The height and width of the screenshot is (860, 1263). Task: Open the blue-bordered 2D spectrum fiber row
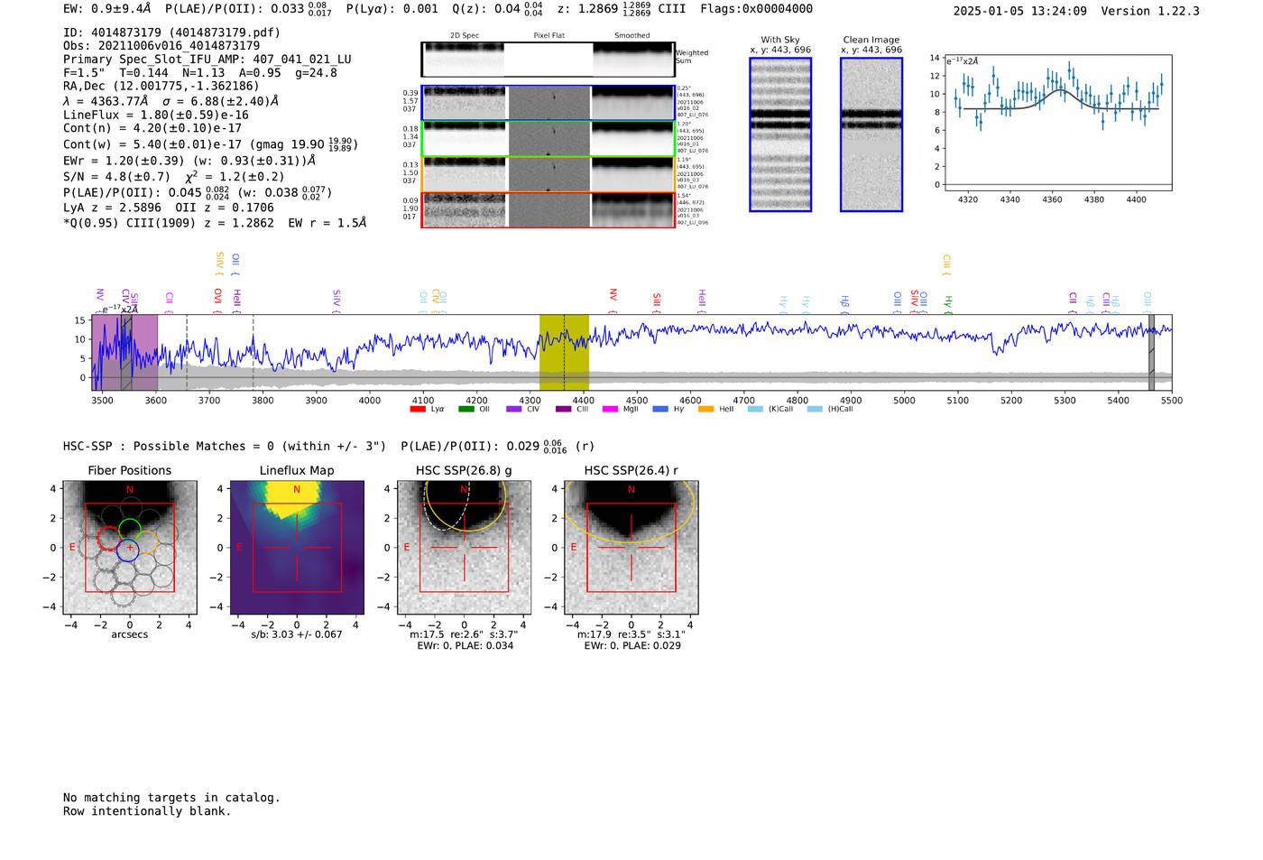548,103
